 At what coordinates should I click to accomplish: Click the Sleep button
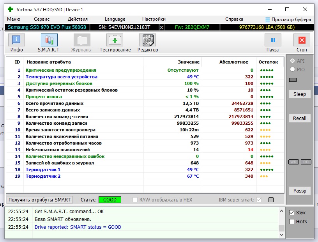coord(299,94)
